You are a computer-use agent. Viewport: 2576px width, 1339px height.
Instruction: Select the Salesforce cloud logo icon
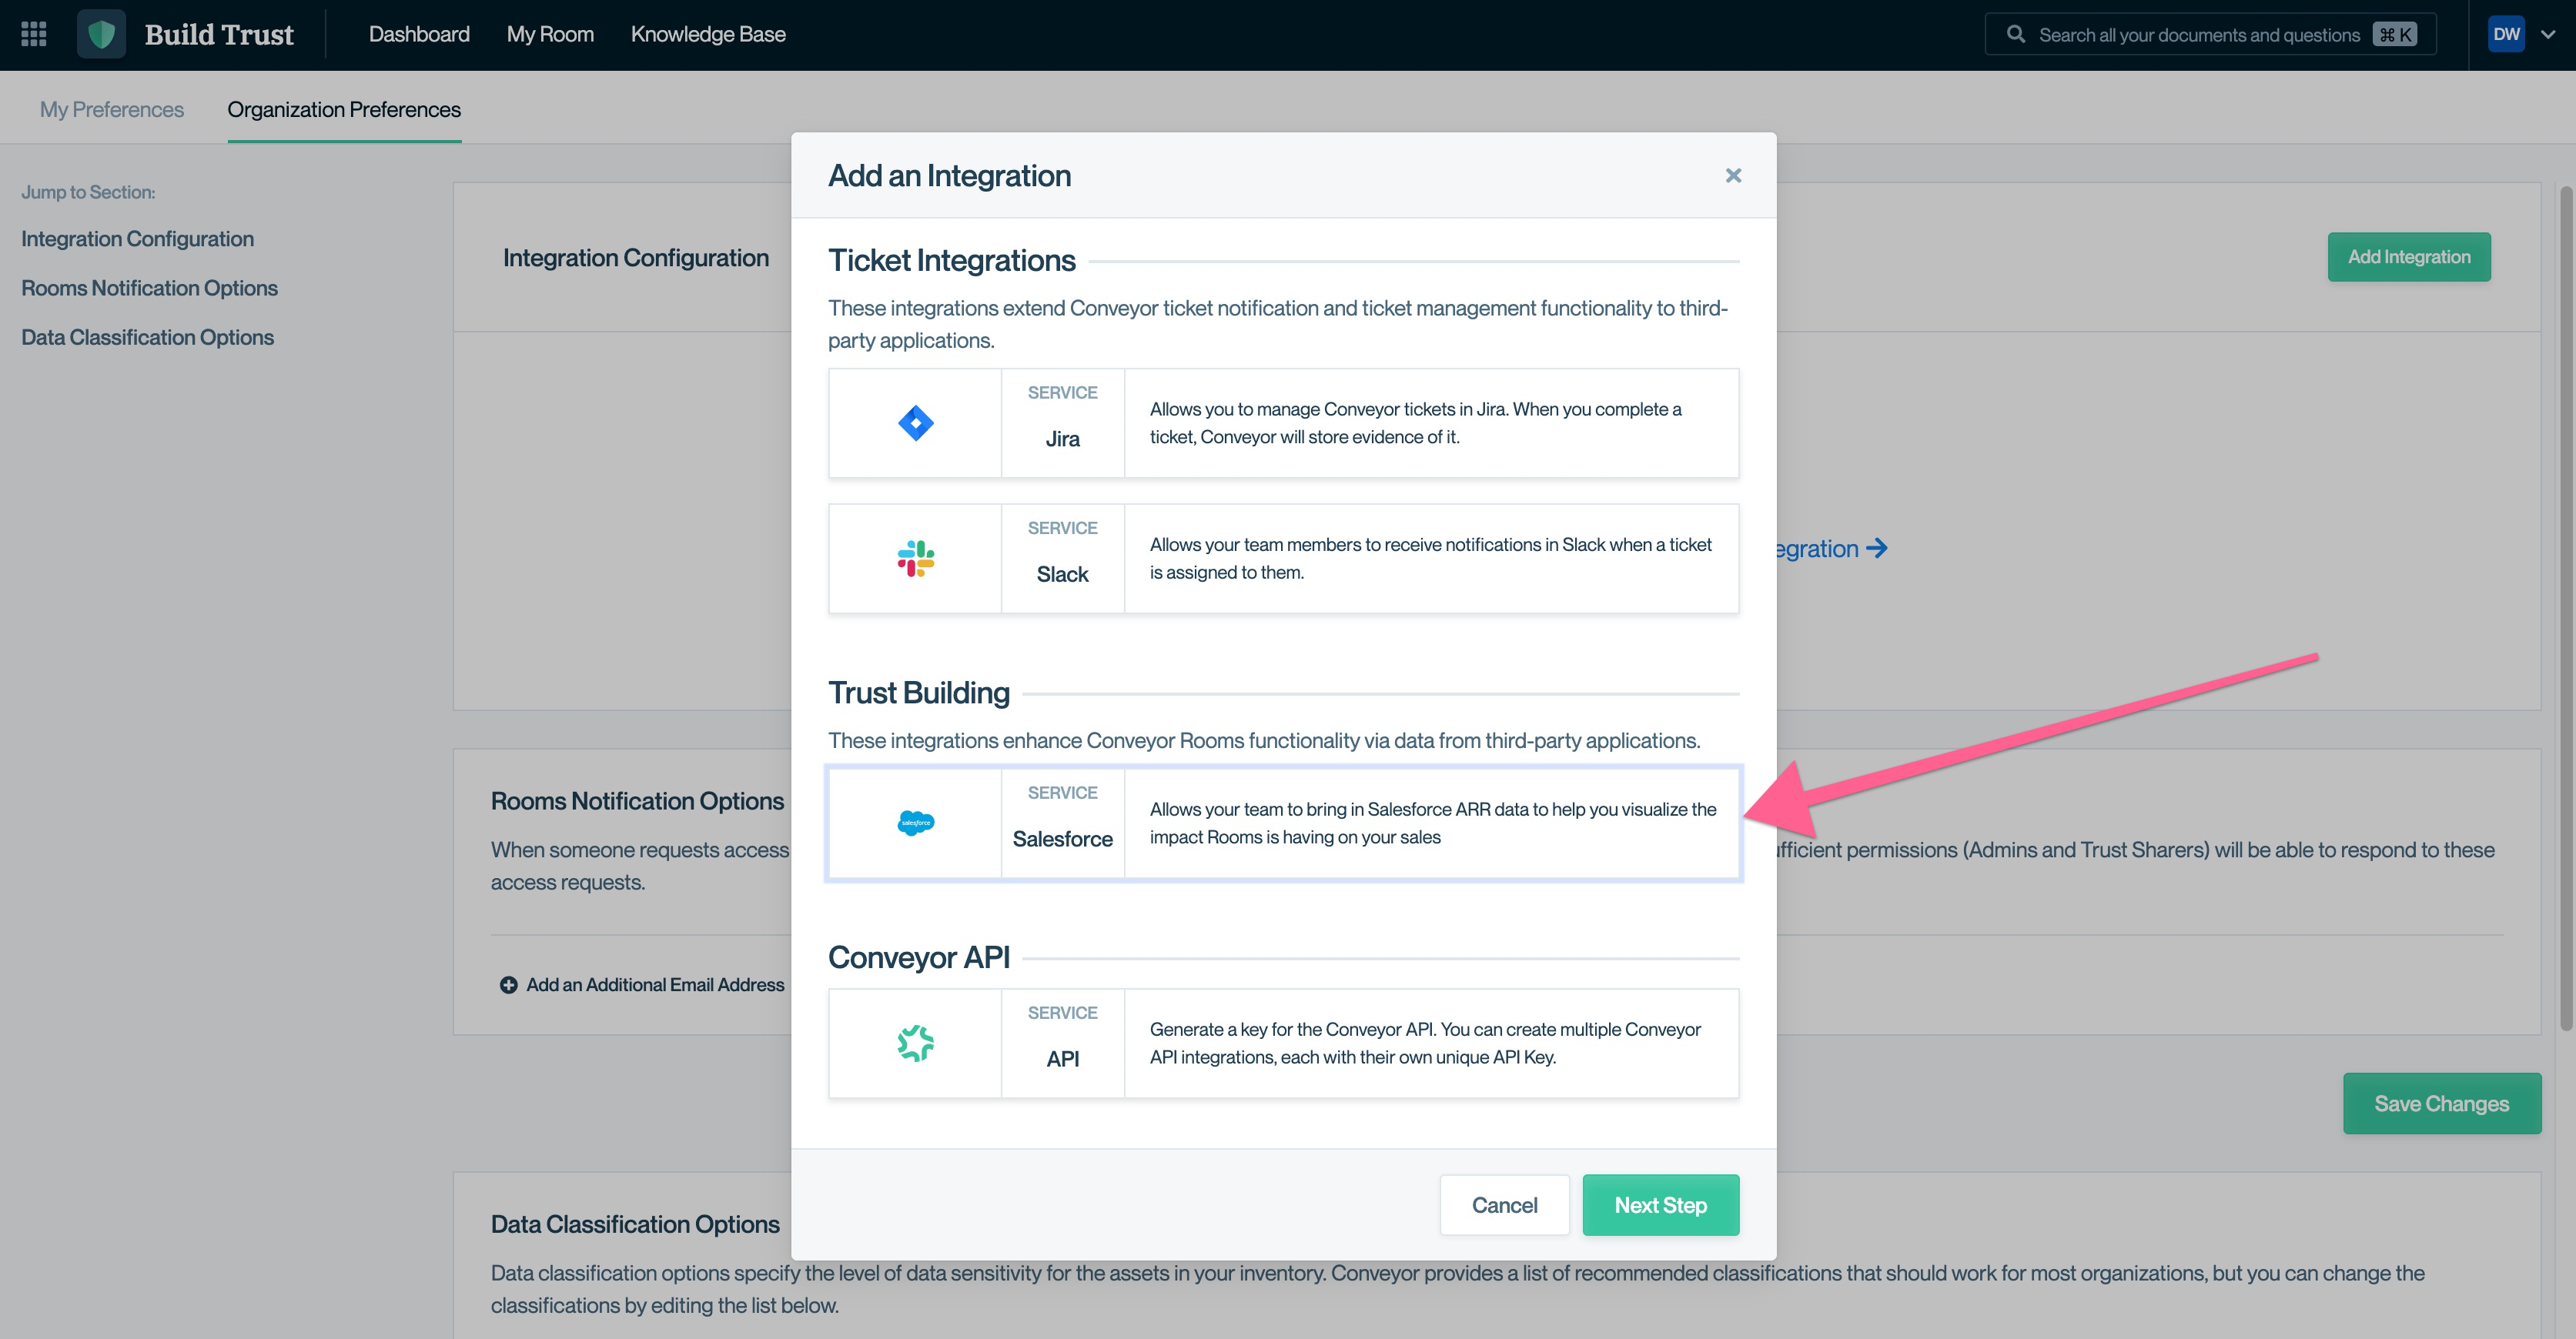pos(915,823)
